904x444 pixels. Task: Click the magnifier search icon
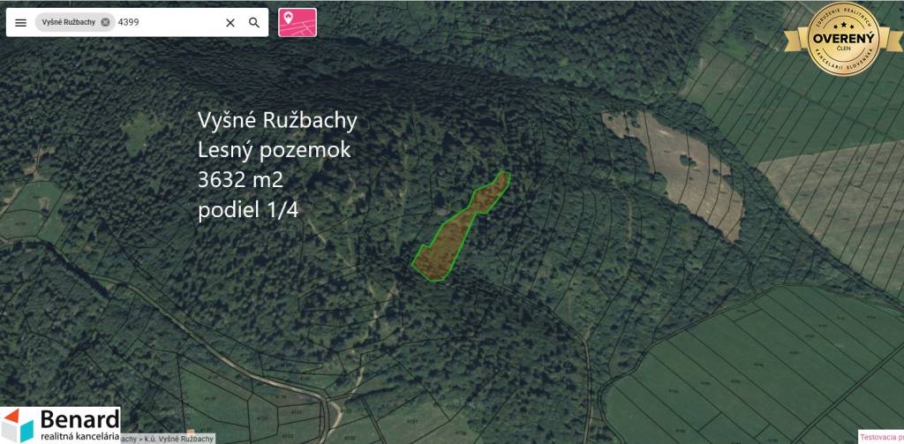[254, 23]
